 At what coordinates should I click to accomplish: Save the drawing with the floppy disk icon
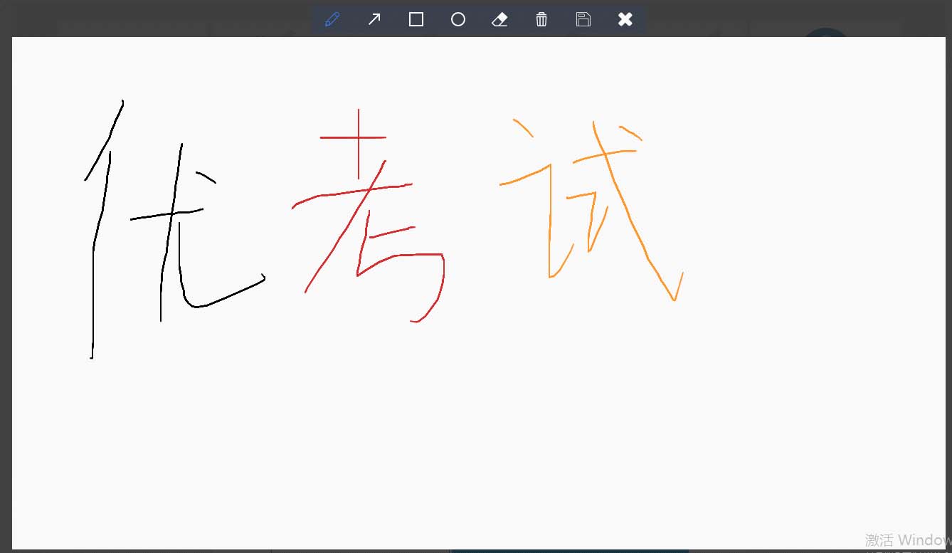click(x=583, y=19)
